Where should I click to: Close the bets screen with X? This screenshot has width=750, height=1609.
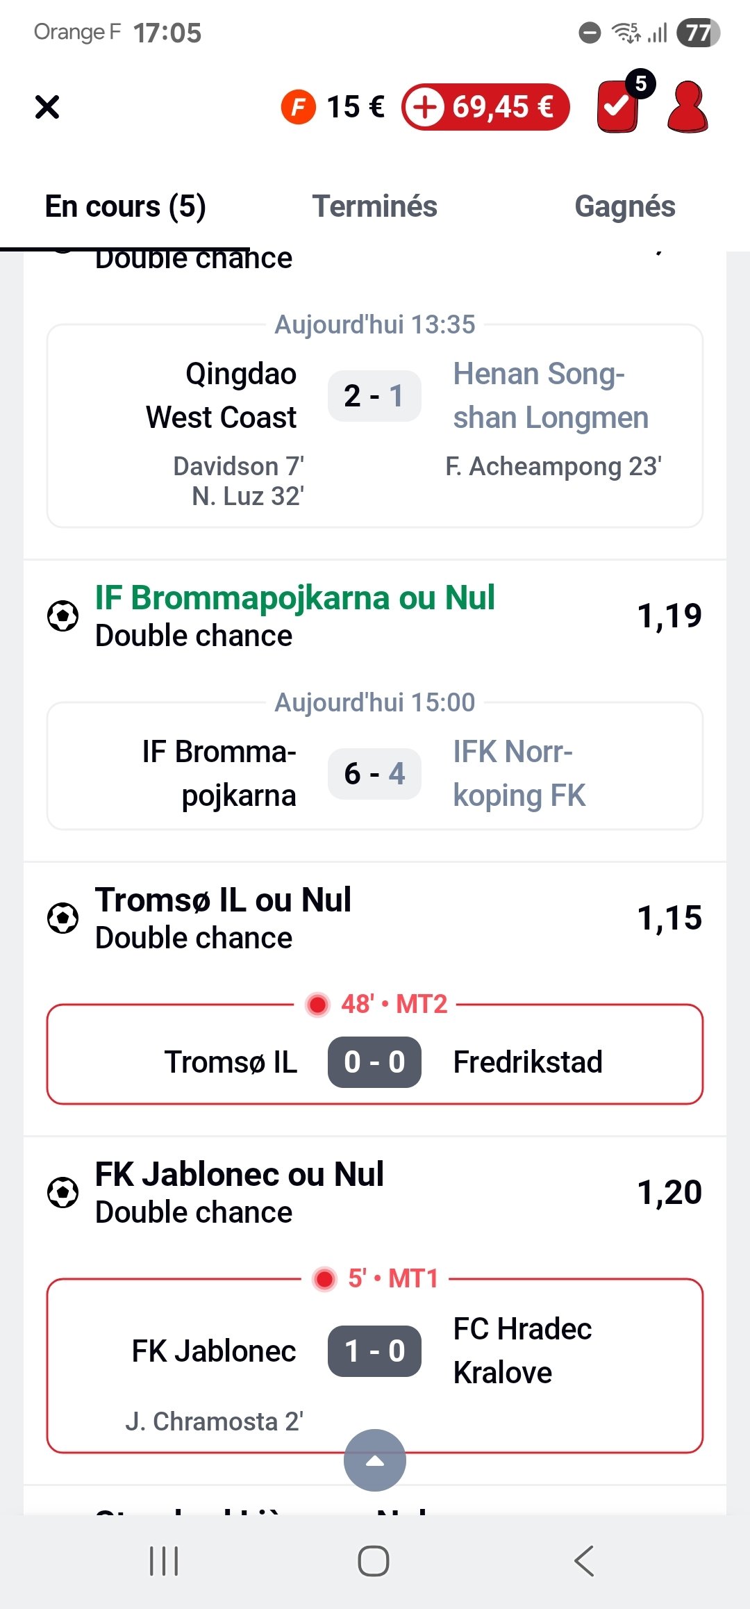pos(47,107)
